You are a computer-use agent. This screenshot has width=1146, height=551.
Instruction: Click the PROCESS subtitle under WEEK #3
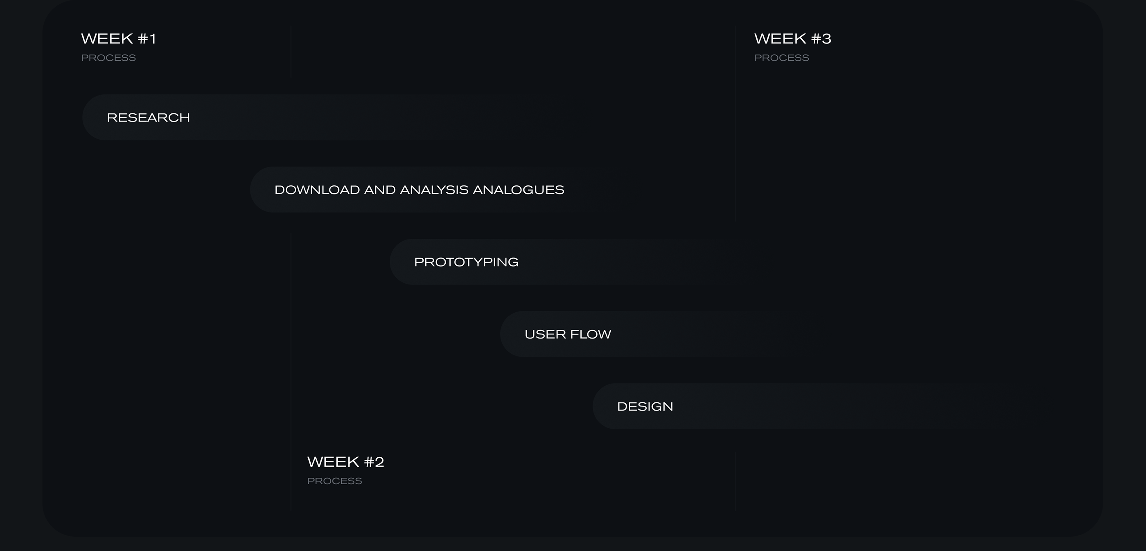coord(782,58)
